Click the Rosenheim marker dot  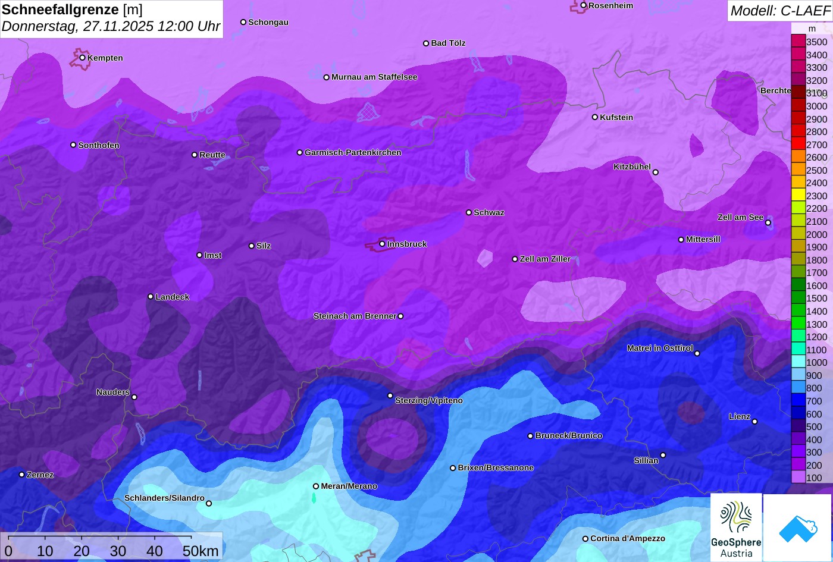(x=584, y=5)
